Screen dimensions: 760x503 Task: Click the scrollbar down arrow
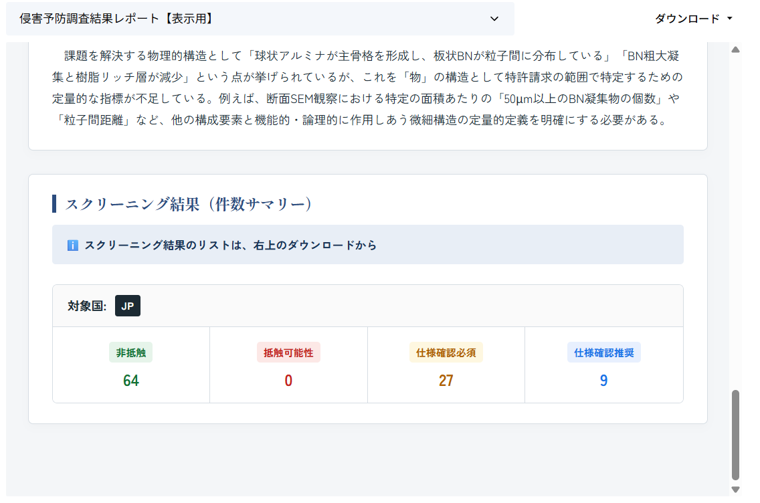735,490
